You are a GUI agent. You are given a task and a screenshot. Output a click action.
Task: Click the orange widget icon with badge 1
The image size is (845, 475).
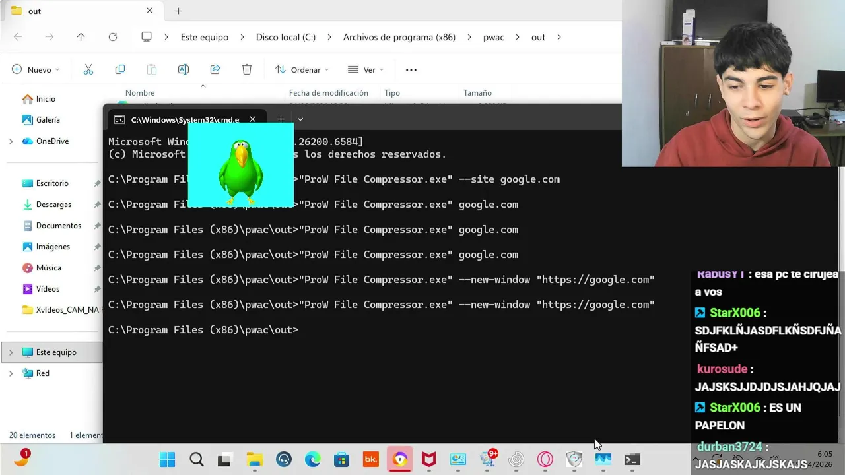tap(21, 458)
